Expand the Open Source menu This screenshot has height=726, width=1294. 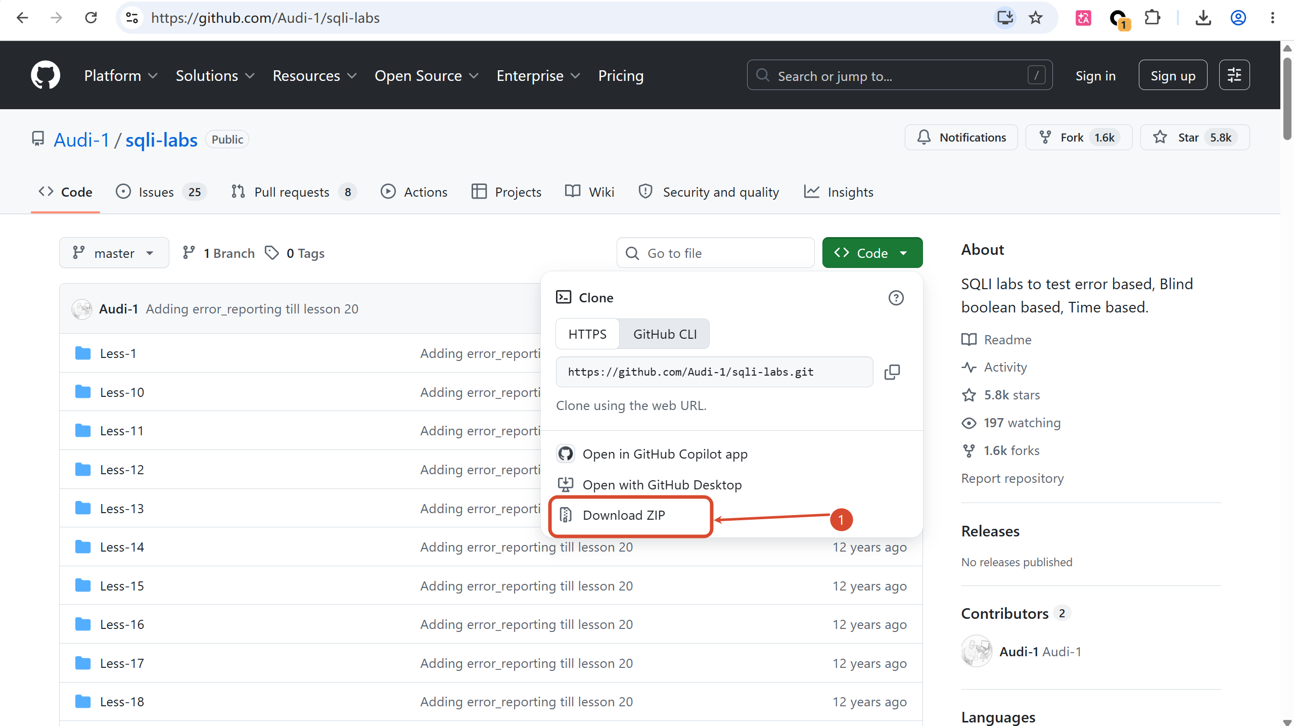coord(427,76)
